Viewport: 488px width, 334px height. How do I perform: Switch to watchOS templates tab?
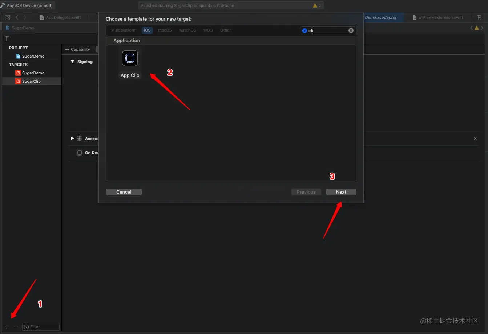(x=187, y=30)
